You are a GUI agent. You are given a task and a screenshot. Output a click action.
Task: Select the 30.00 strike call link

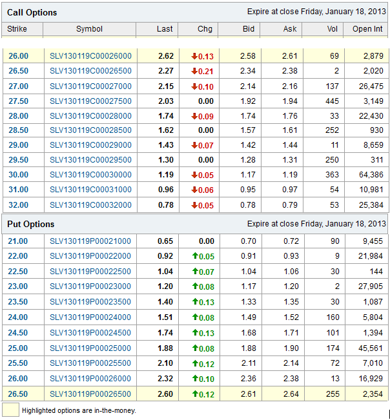pos(18,175)
